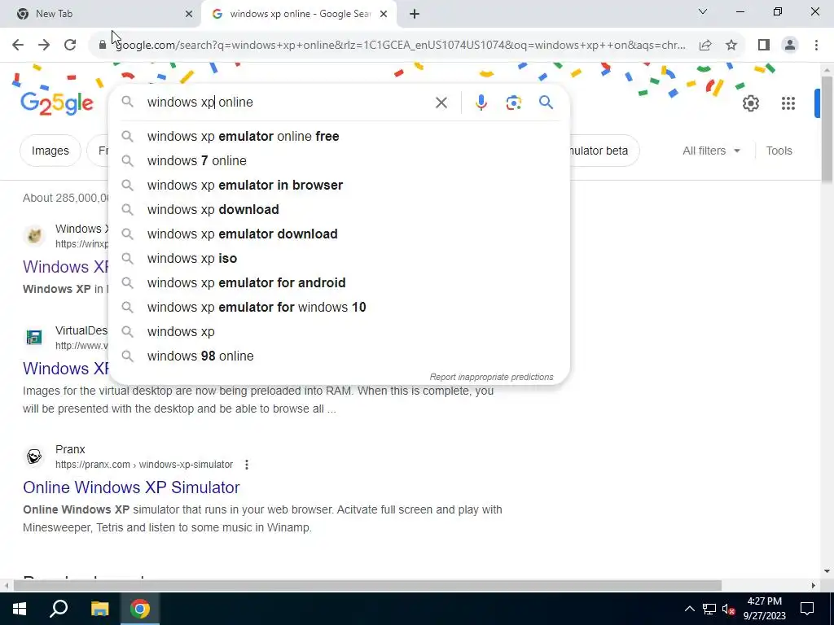Open network status tray icon

(709, 609)
